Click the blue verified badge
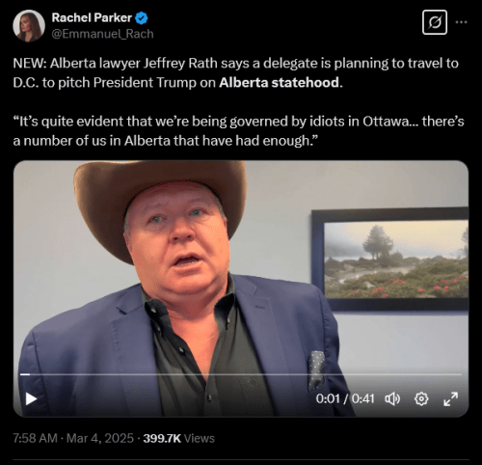This screenshot has width=482, height=465. (x=141, y=18)
